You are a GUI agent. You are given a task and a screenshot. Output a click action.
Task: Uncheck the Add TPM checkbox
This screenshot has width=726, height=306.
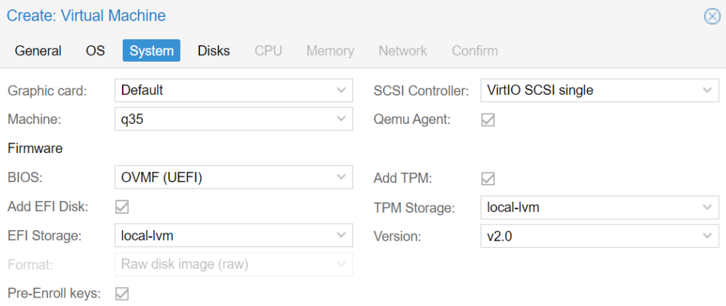(488, 178)
